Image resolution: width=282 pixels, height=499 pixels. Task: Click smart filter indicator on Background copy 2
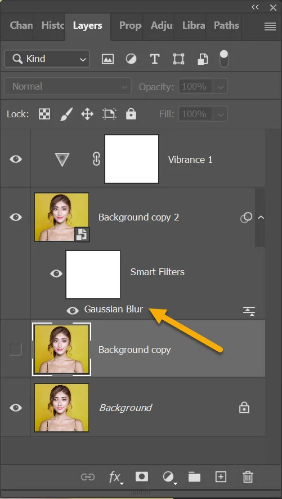[x=246, y=217]
